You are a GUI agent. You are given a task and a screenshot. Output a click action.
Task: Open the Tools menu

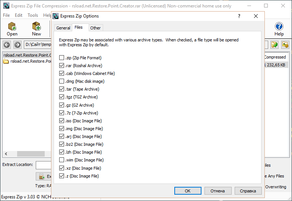coord(33,15)
